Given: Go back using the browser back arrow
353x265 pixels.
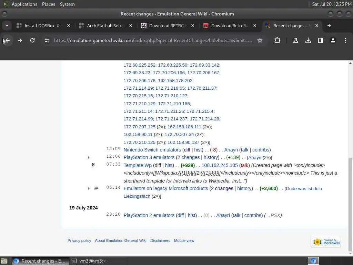Looking at the screenshot, I should pos(7,41).
